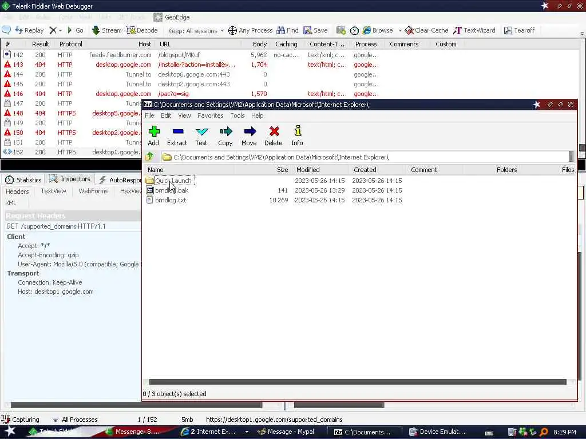Click the 7-Zip Move button
This screenshot has width=586, height=439.
(x=250, y=136)
